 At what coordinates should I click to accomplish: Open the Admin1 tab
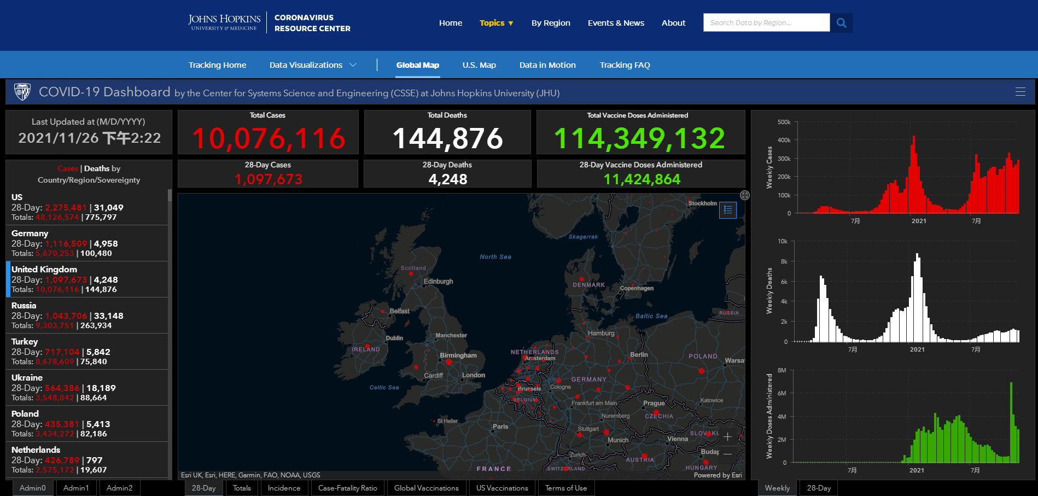click(x=75, y=488)
